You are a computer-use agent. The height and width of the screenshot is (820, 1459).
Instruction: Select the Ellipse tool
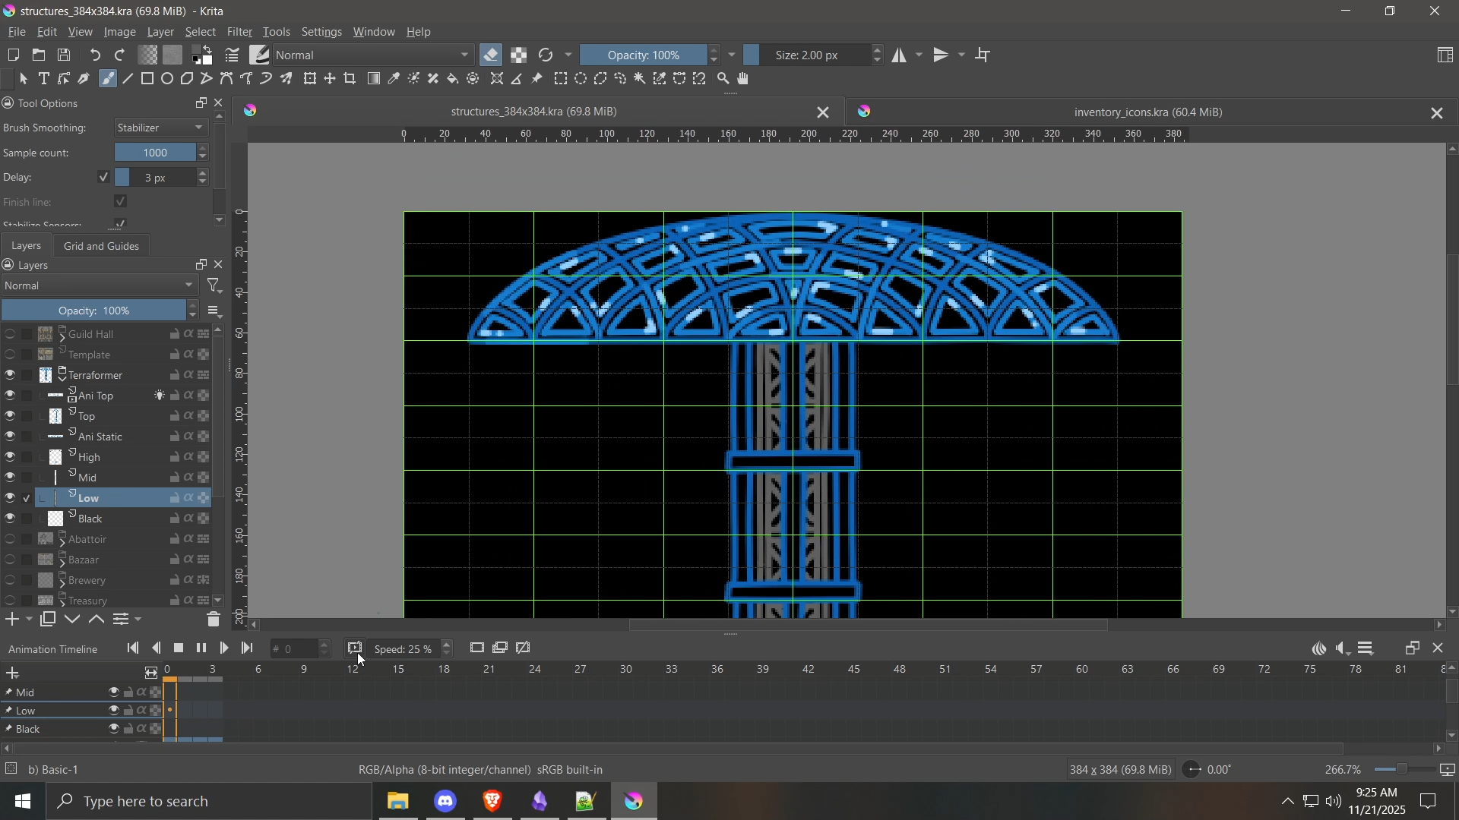click(168, 79)
